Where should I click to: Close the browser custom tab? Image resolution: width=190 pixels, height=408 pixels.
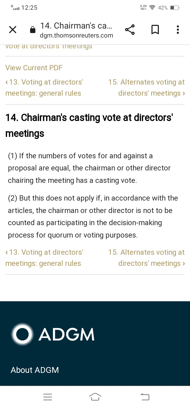tap(13, 30)
